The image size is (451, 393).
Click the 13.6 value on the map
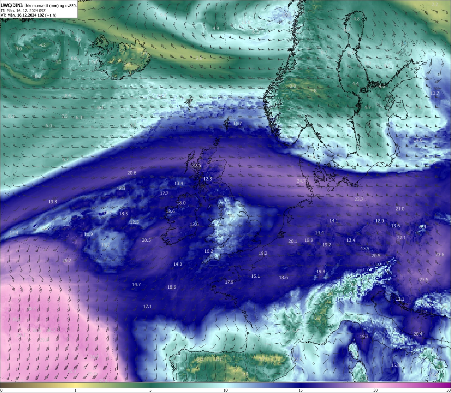[x=395, y=226]
